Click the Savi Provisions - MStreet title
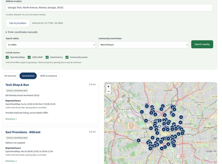The height and width of the screenshot is (164, 222). (23, 132)
